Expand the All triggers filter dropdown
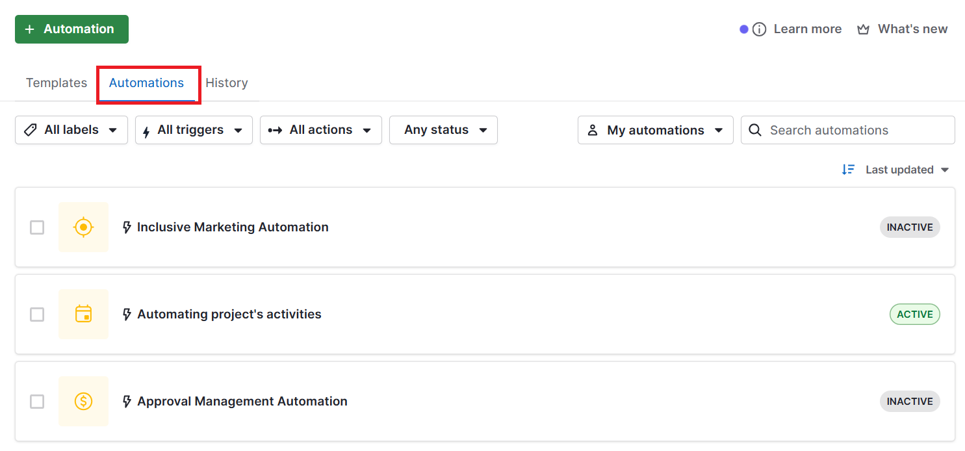This screenshot has width=965, height=451. tap(194, 130)
